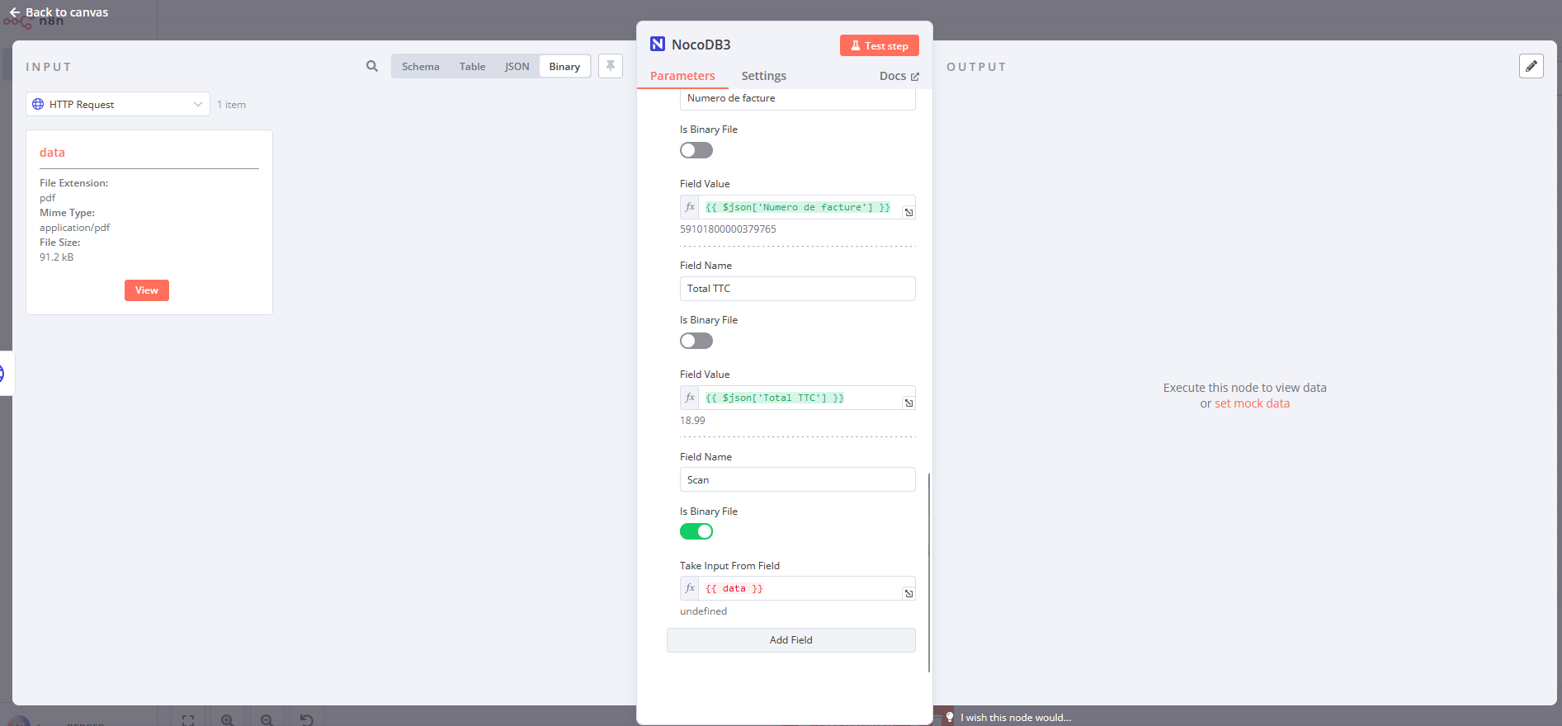The image size is (1562, 726).
Task: Click the reset zoom canvas icon
Action: click(x=306, y=720)
